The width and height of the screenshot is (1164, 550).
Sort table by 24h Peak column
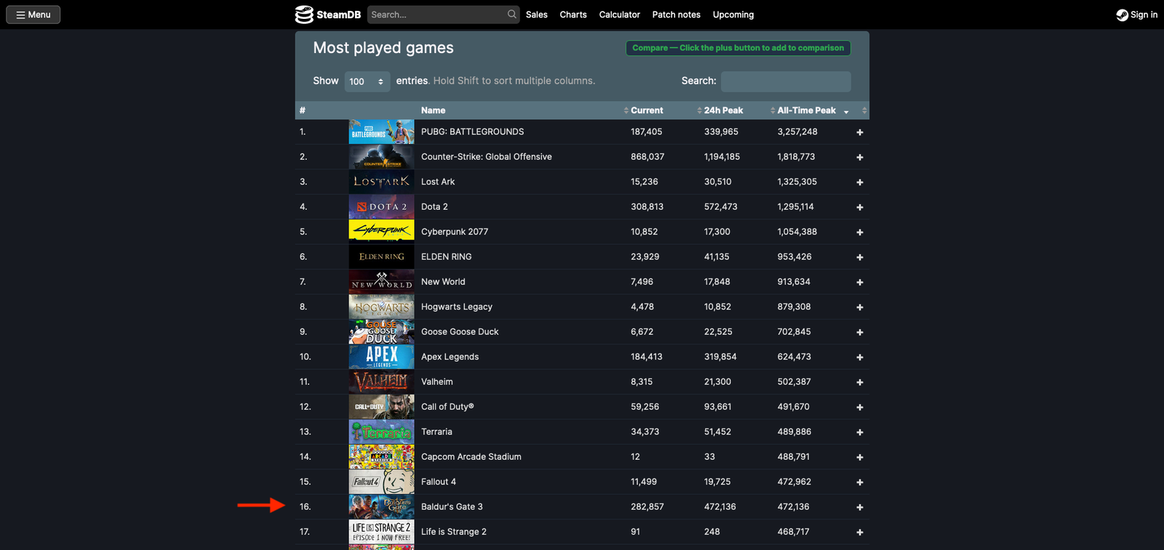[x=723, y=110]
